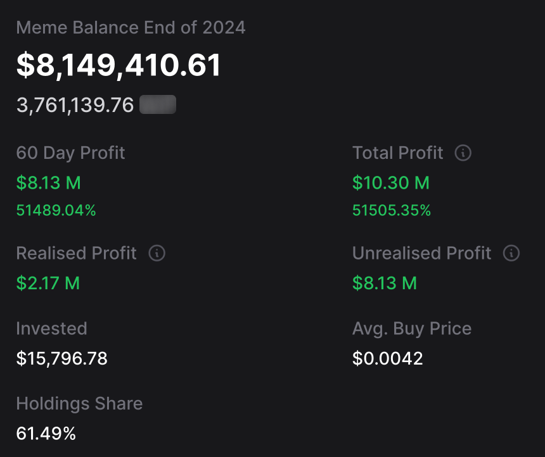Viewport: 545px width, 457px height.
Task: Click the token amount 3,761,139.76
Action: [x=75, y=105]
